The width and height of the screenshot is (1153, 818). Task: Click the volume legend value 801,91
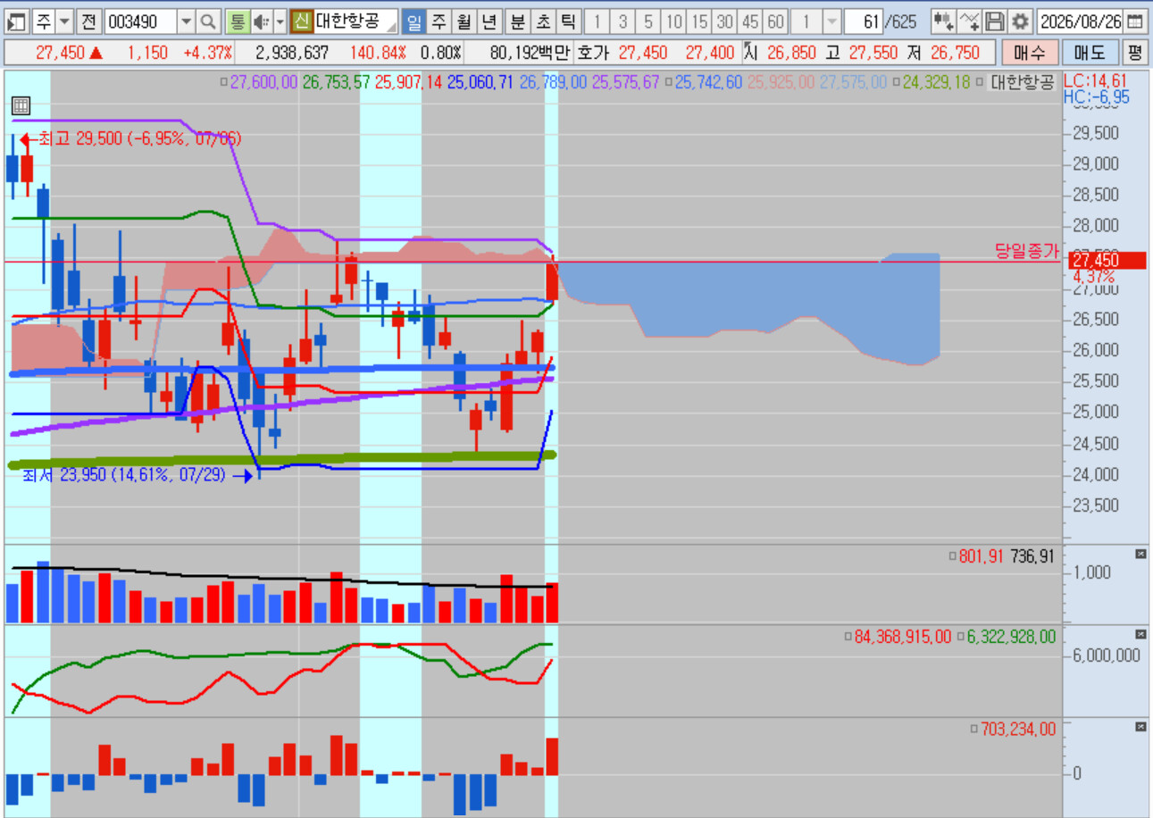(x=982, y=556)
